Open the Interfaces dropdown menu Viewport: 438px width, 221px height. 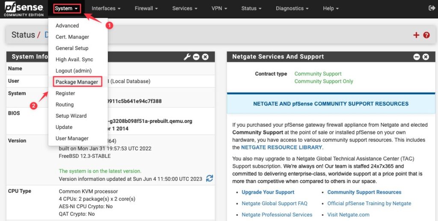[x=106, y=9]
